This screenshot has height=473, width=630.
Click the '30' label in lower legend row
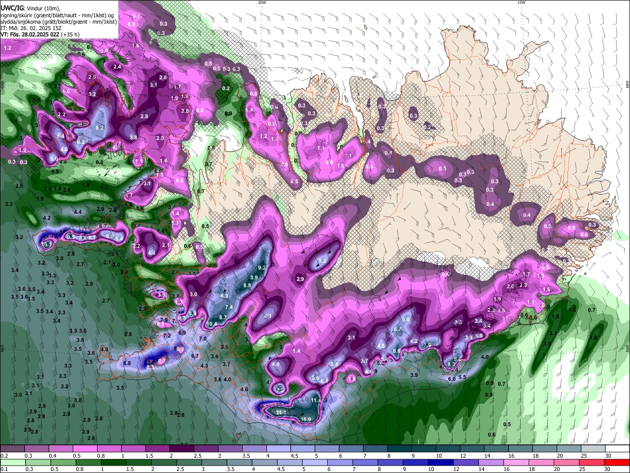coord(608,470)
